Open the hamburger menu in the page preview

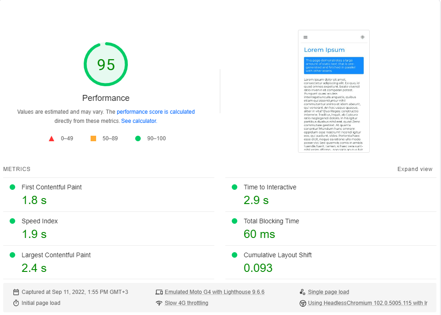[x=306, y=37]
